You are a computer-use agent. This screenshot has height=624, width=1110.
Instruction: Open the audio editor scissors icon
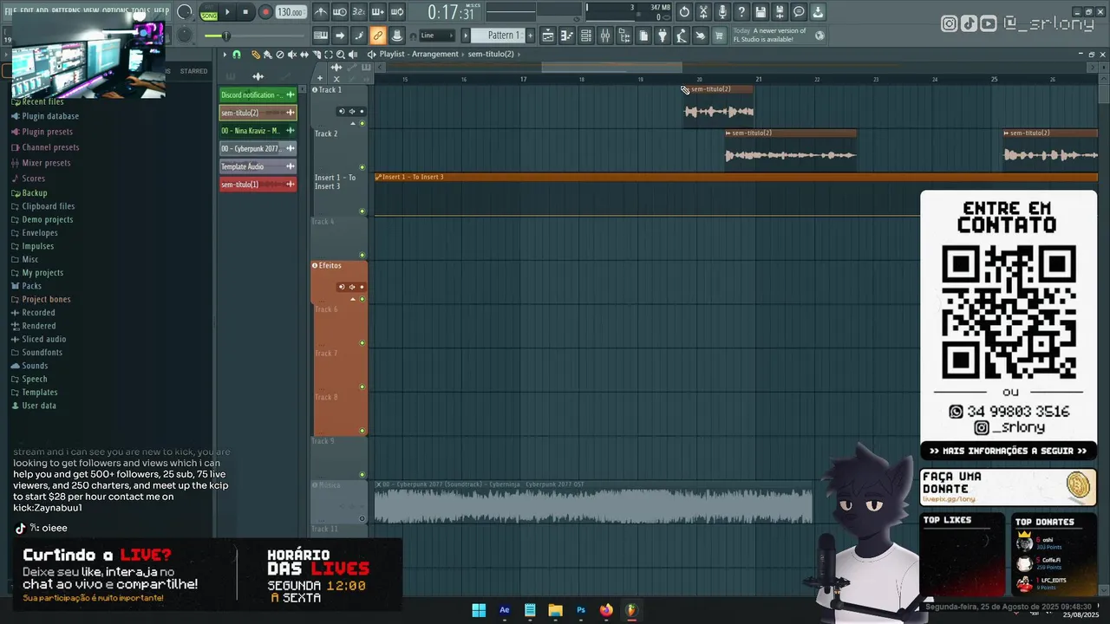coord(703,12)
